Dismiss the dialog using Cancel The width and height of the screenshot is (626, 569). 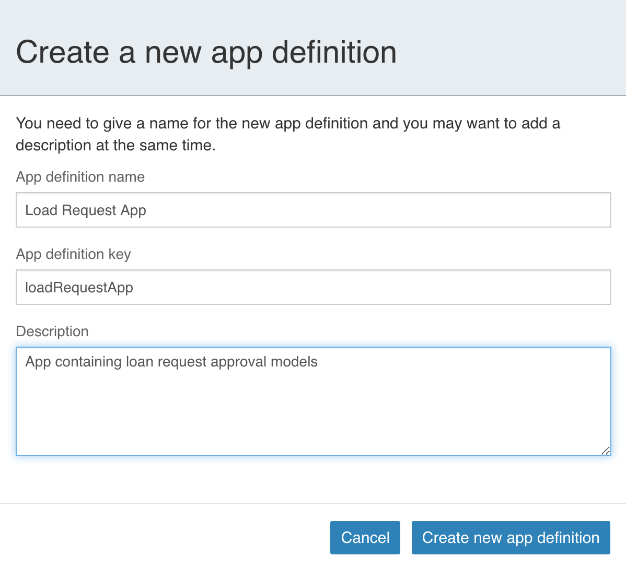tap(365, 538)
